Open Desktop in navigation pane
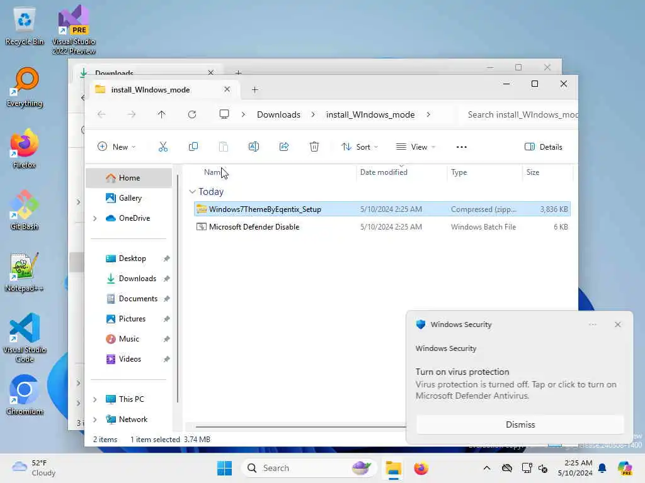 coord(128,258)
